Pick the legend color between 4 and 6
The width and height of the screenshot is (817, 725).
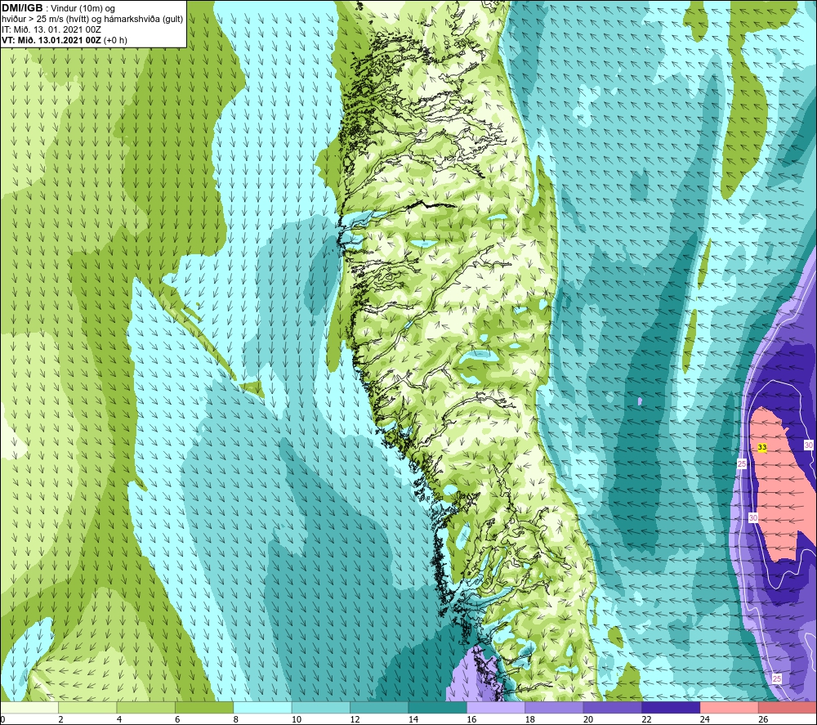click(146, 708)
